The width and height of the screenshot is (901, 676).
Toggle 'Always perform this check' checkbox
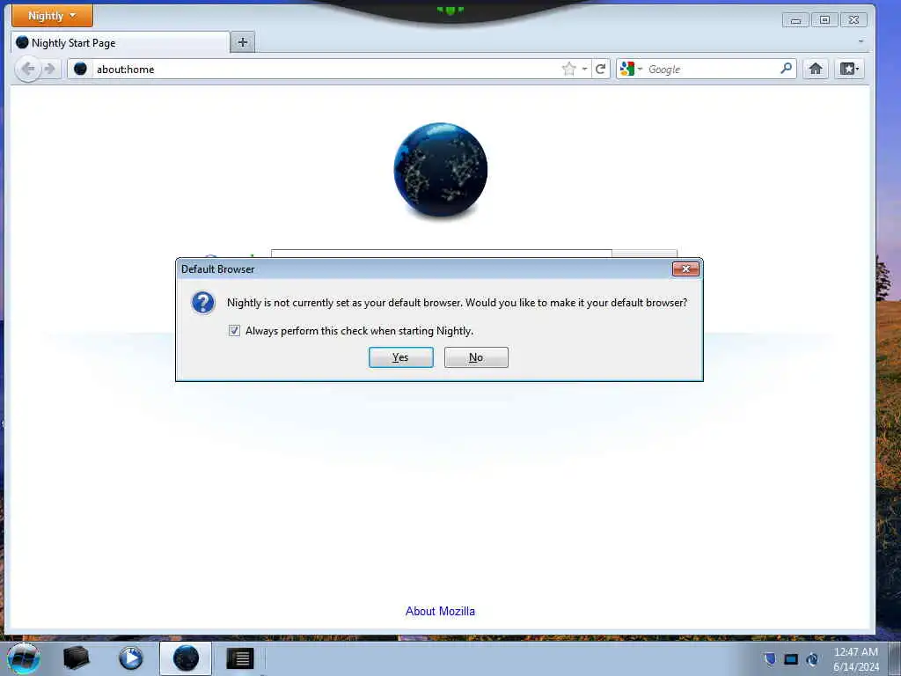pyautogui.click(x=234, y=331)
